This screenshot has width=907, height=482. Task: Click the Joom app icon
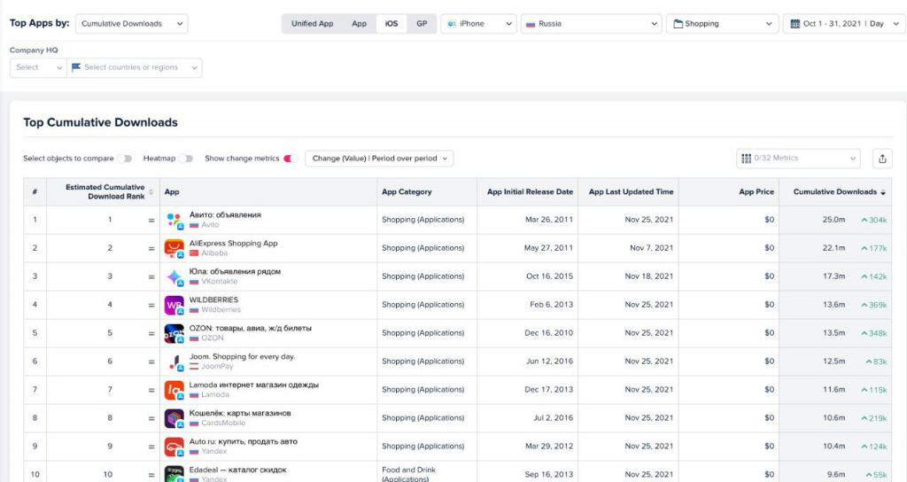pos(174,361)
